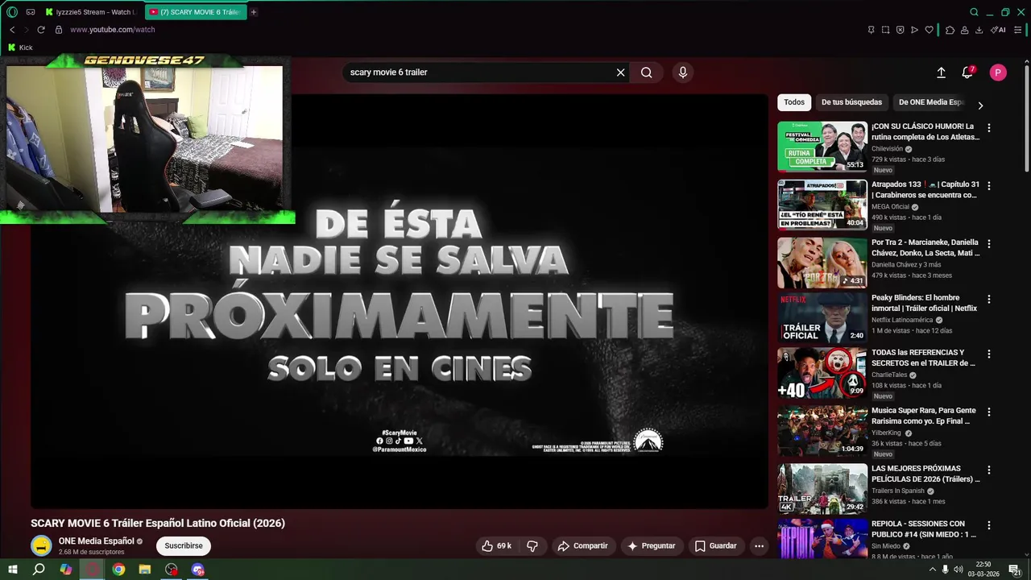Screen dimensions: 1031x580
Task: Open menu for LAS MEJORES PRÓXIMAS PELÍCULAS video
Action: tap(989, 470)
